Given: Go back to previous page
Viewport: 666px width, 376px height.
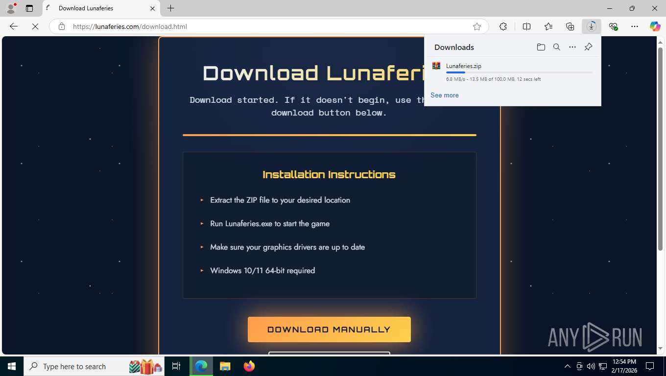Looking at the screenshot, I should pyautogui.click(x=14, y=26).
